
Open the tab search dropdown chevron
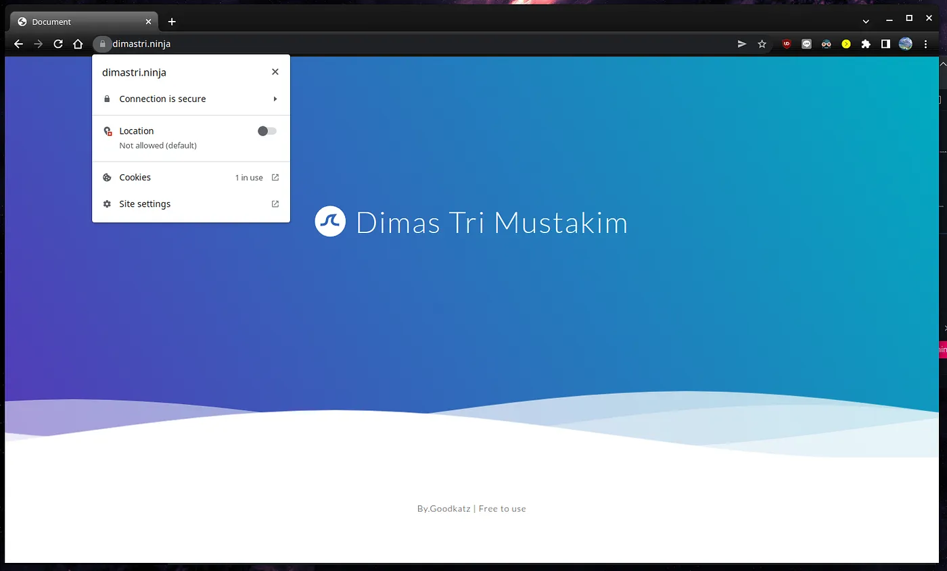pyautogui.click(x=866, y=22)
